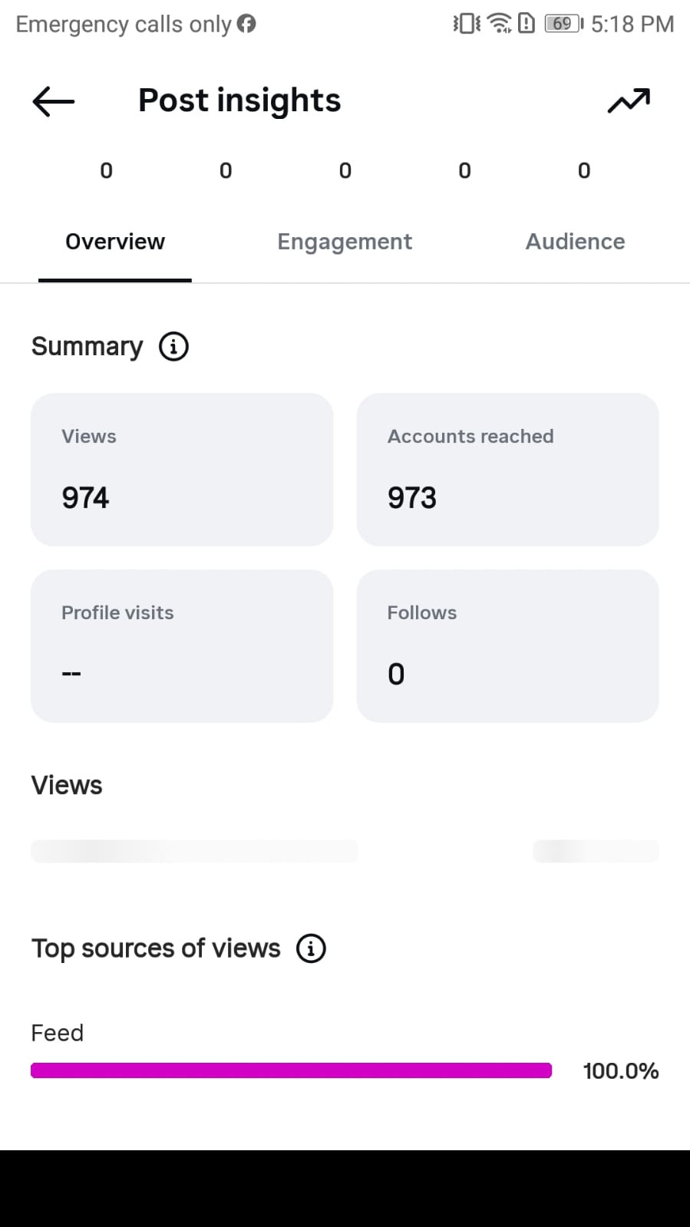Tap the Summary info icon
The height and width of the screenshot is (1227, 690).
[x=173, y=346]
